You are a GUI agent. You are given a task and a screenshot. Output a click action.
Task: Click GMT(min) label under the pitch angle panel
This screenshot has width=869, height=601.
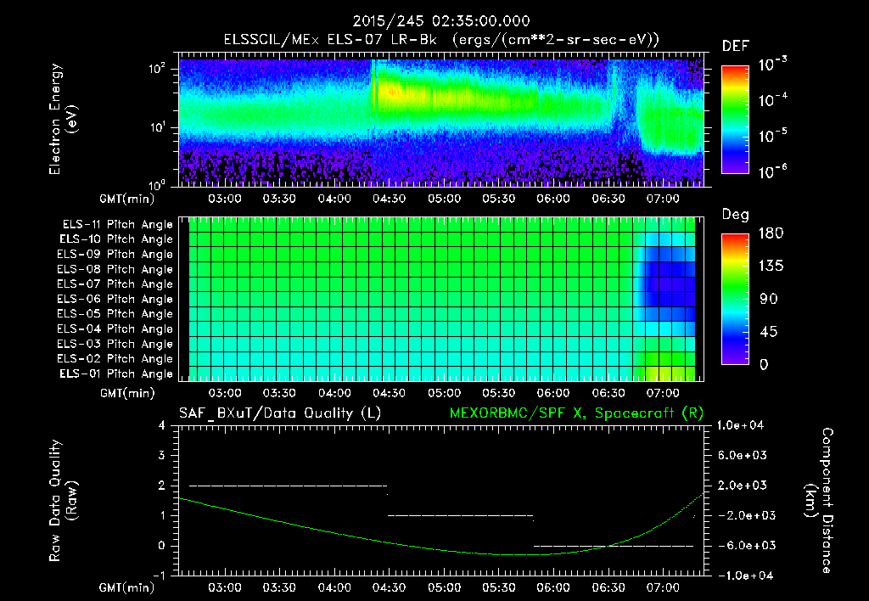pos(127,393)
